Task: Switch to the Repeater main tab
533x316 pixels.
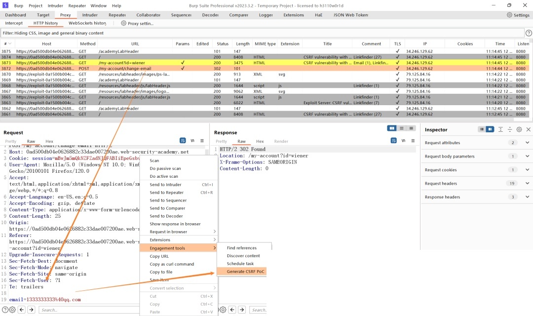Action: 117,15
